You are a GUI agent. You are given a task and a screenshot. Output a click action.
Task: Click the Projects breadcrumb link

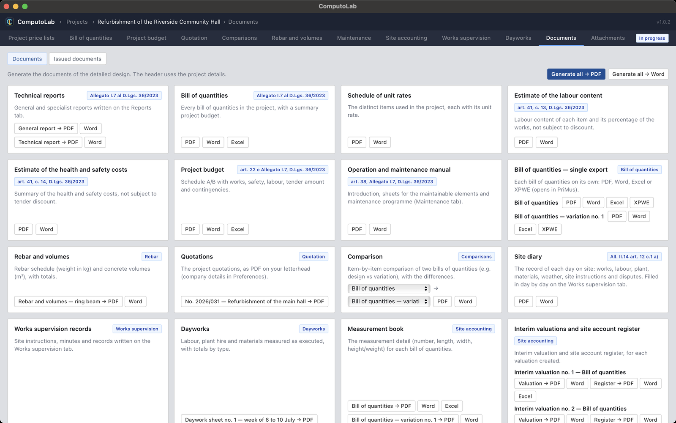pyautogui.click(x=77, y=22)
